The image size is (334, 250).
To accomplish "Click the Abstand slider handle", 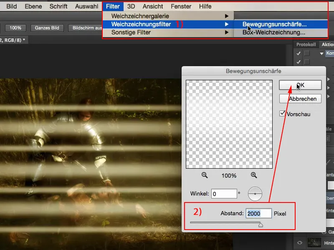I will (x=261, y=225).
